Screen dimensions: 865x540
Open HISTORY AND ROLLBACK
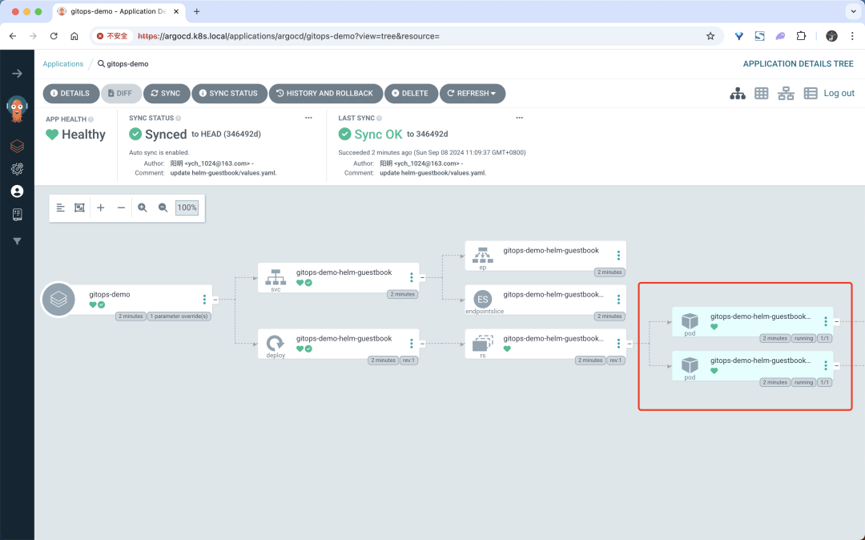point(325,93)
